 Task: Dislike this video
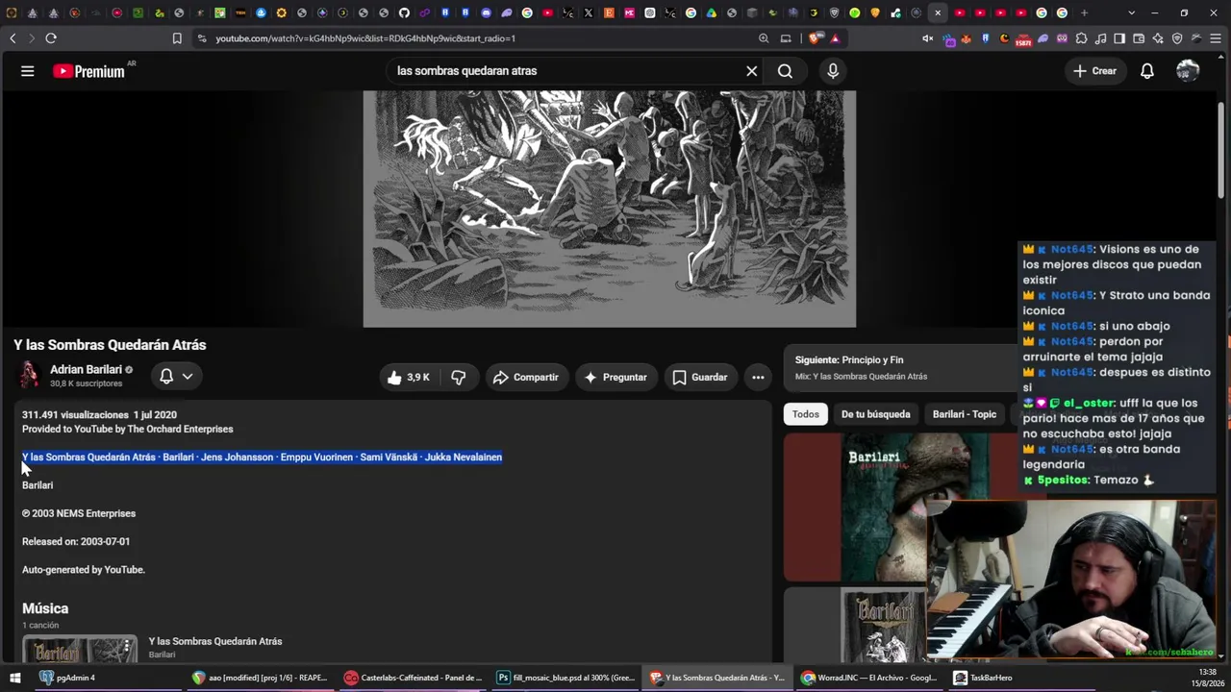point(459,378)
